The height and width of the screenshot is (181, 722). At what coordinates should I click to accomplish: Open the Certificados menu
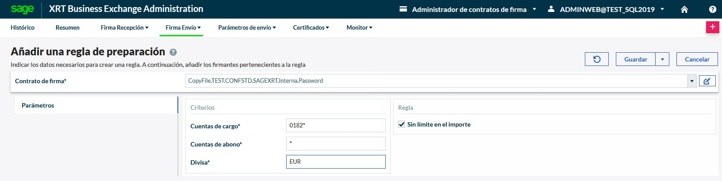311,27
